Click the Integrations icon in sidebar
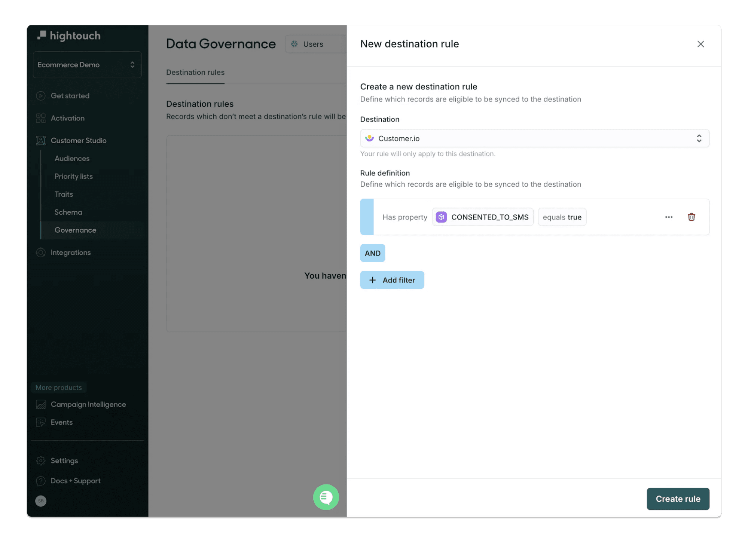 point(41,252)
